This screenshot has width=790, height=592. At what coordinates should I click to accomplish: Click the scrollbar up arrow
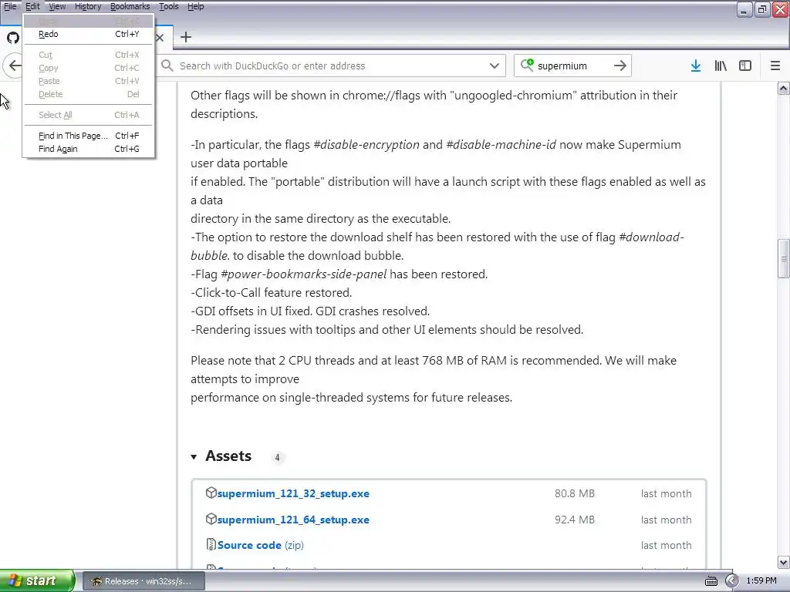coord(784,89)
